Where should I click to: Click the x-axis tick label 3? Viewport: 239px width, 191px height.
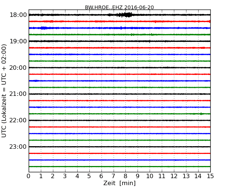65,176
